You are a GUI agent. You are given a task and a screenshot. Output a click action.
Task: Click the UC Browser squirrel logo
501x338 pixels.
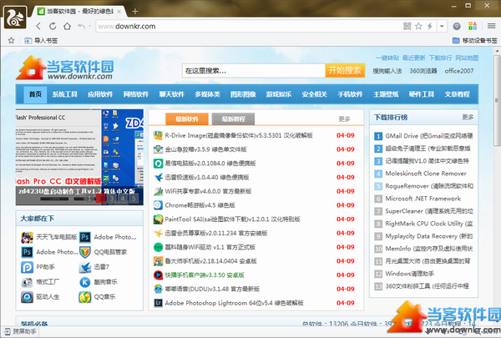[x=15, y=18]
